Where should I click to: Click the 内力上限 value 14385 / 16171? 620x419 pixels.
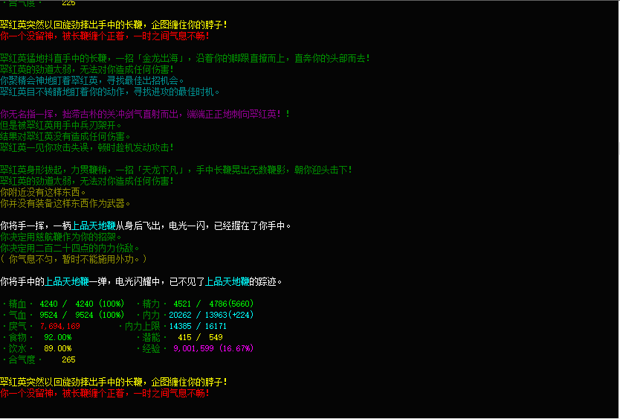pyautogui.click(x=198, y=326)
